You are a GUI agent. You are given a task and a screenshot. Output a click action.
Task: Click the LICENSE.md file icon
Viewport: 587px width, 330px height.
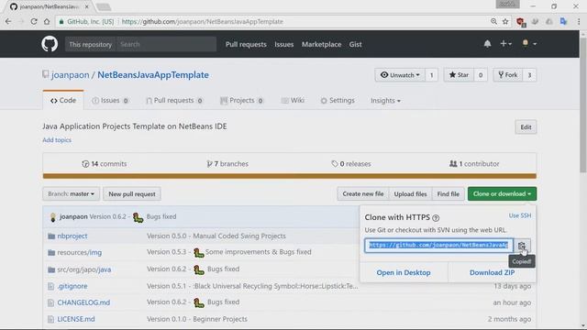pos(51,319)
